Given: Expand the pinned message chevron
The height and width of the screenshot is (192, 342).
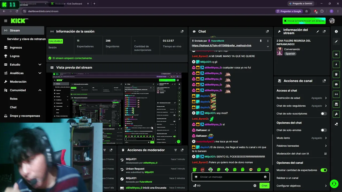Looking at the screenshot, I should coord(268,46).
